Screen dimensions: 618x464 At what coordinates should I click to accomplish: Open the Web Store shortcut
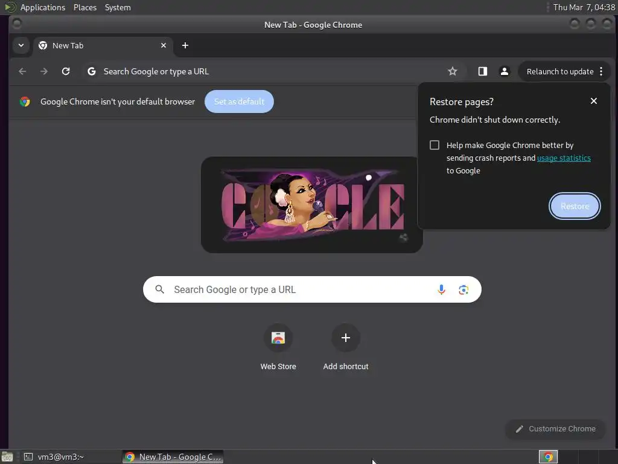(278, 347)
